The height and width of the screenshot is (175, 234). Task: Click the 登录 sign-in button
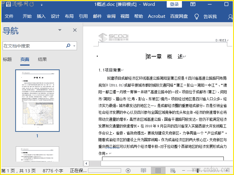174,4
